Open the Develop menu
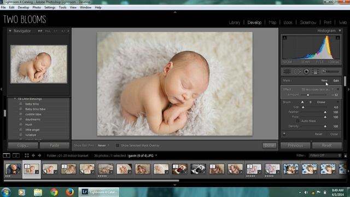 pyautogui.click(x=23, y=7)
